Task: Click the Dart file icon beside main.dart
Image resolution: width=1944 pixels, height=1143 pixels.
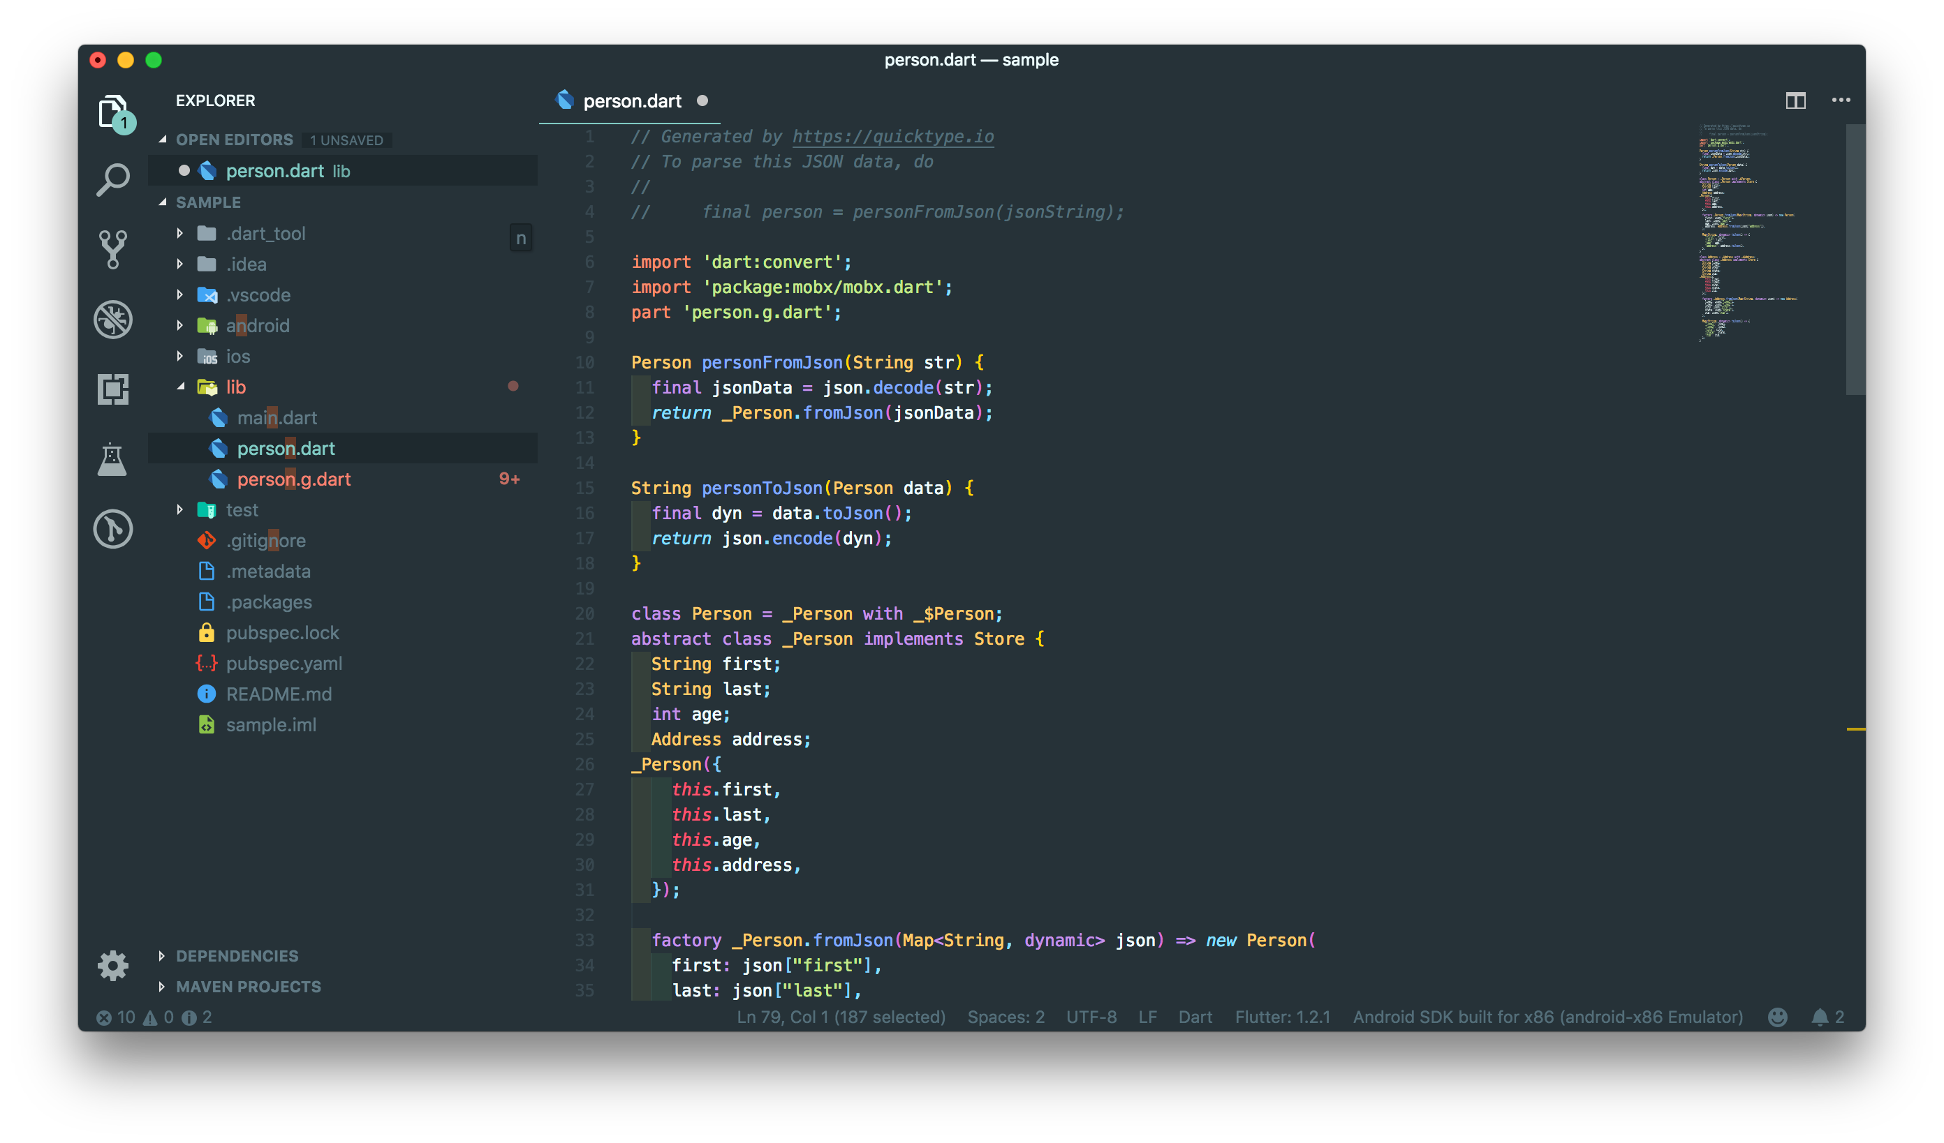Action: click(x=219, y=418)
